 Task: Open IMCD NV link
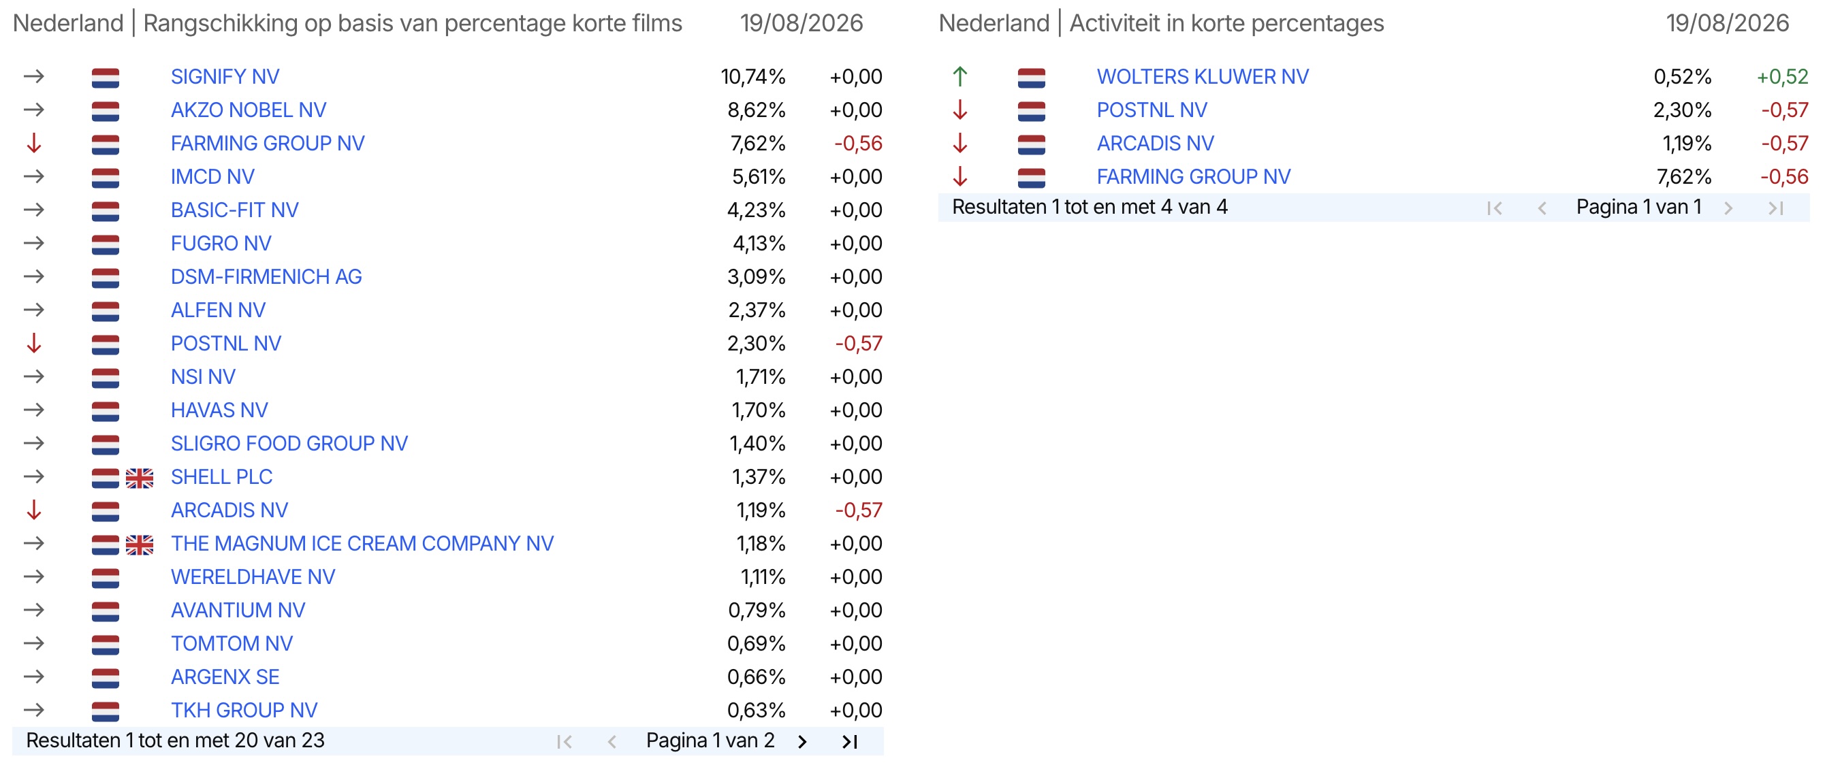click(x=212, y=176)
